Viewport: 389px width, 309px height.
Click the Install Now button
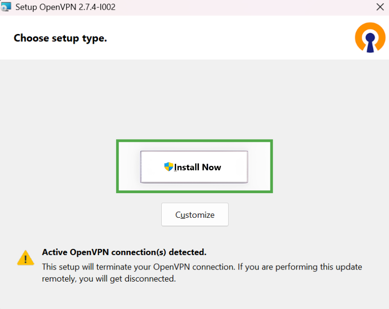click(194, 167)
